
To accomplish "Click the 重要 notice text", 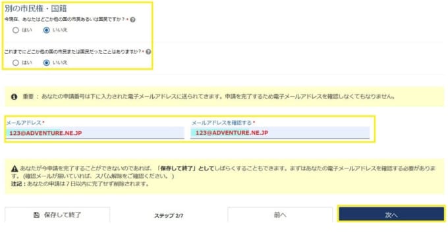I will [209, 97].
